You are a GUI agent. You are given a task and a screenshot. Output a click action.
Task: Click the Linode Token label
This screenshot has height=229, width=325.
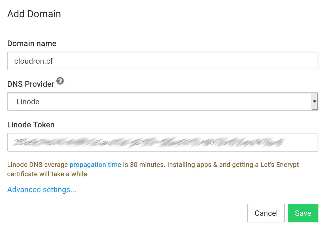[x=31, y=125]
